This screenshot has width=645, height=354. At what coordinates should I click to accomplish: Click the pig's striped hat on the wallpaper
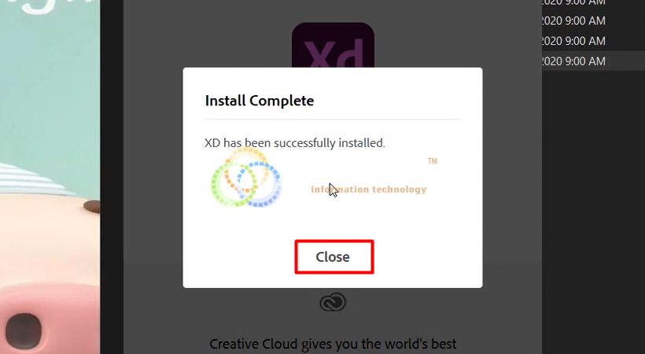(x=35, y=179)
